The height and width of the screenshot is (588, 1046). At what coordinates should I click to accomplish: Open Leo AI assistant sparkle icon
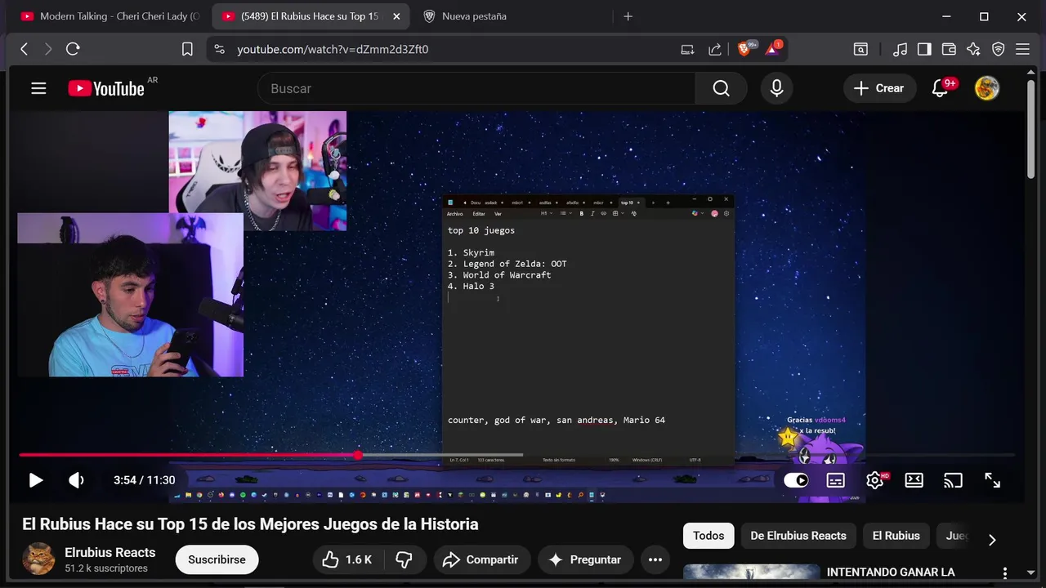[973, 49]
